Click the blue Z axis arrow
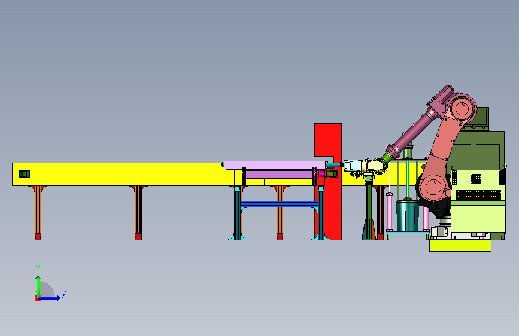 pyautogui.click(x=50, y=298)
